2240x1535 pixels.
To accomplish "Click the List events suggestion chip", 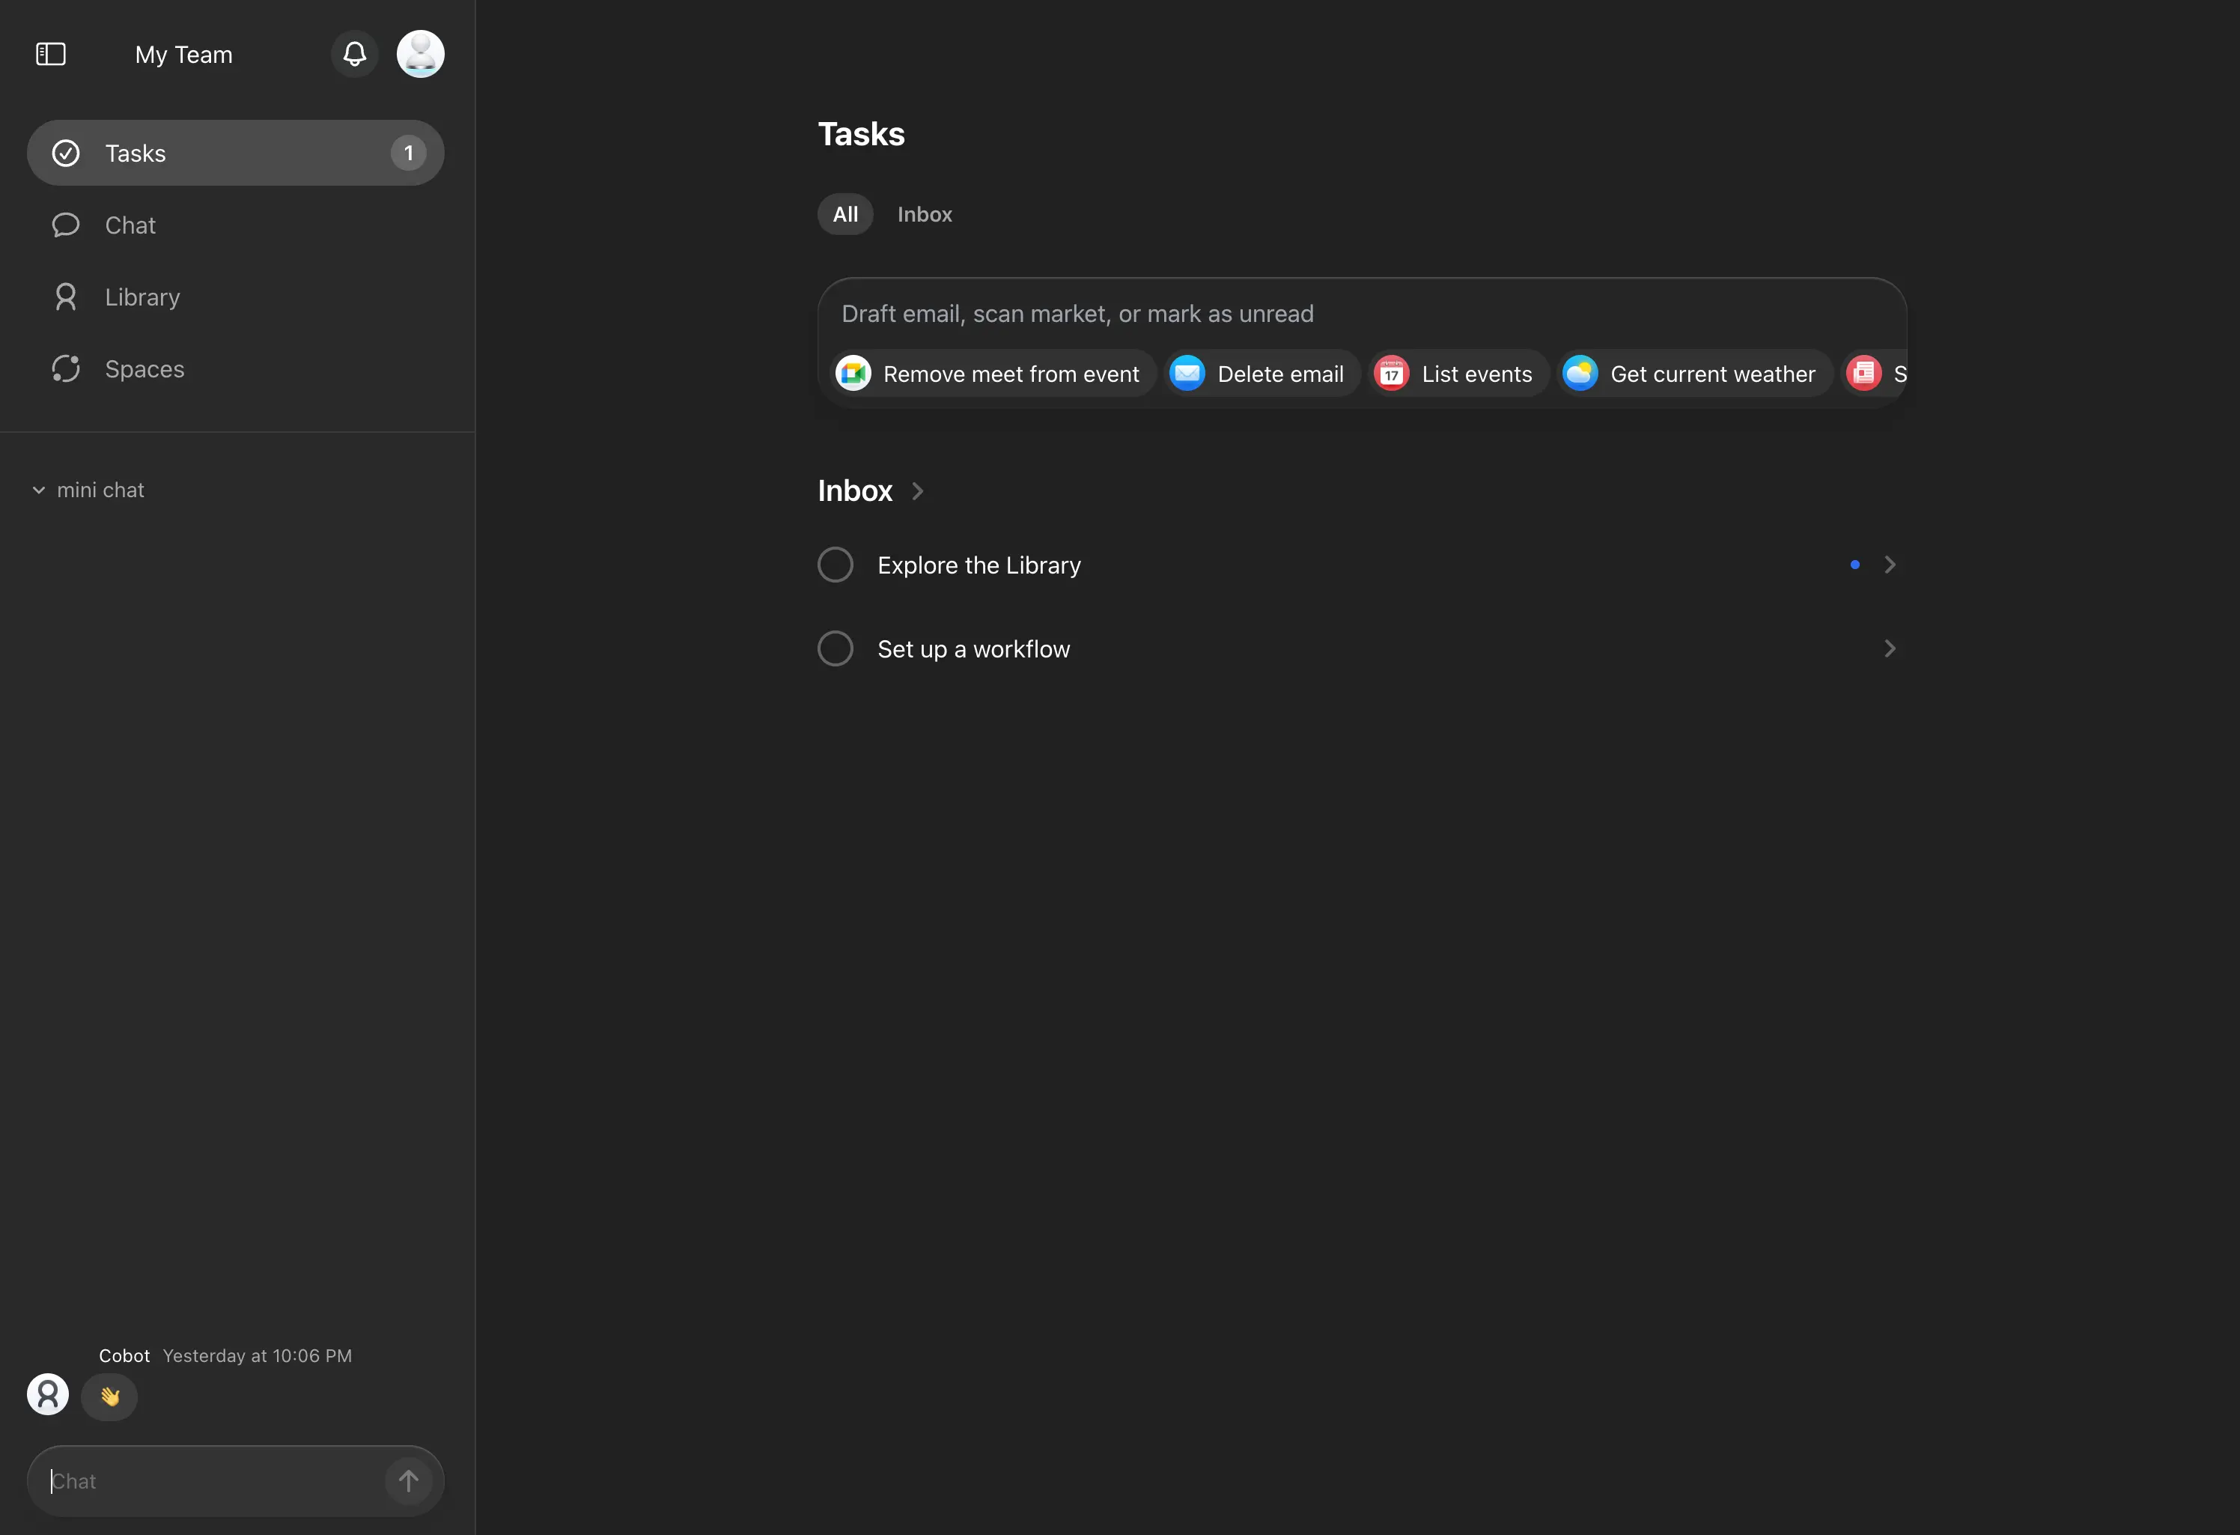I will [x=1458, y=374].
